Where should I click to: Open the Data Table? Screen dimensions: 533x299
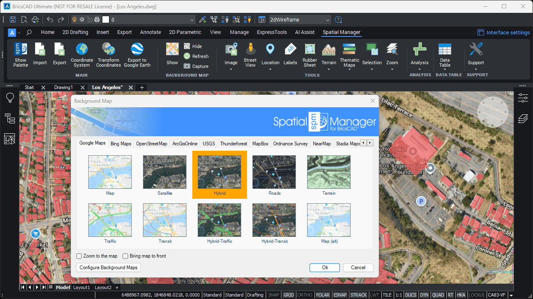pyautogui.click(x=445, y=55)
